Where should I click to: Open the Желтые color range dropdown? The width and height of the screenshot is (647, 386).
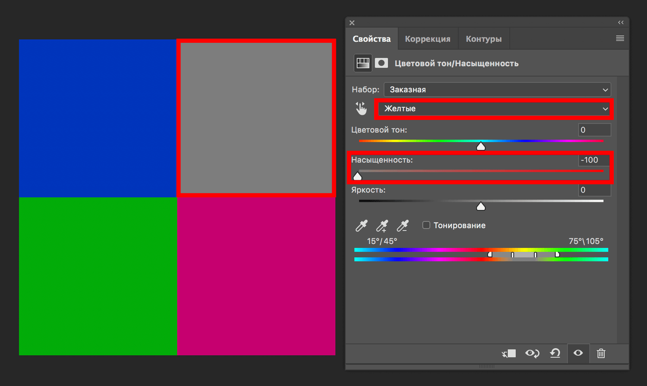tap(494, 109)
